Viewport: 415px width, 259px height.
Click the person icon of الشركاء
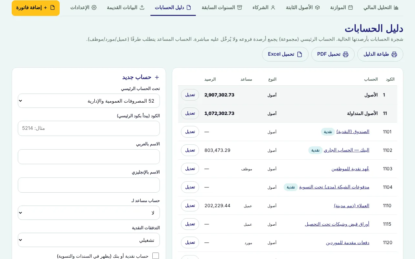(x=273, y=7)
